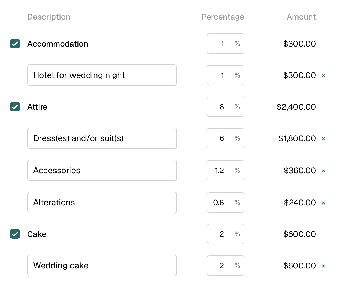Image resolution: width=343 pixels, height=281 pixels.
Task: Select the Attire $2,400.00 amount
Action: pyautogui.click(x=296, y=107)
